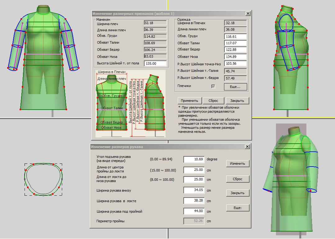The width and height of the screenshot is (335, 239).
Task: Click Сброс in the sleeve size dialog
Action: click(x=237, y=179)
